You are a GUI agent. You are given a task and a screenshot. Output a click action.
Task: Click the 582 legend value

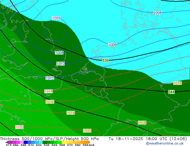pyautogui.click(x=78, y=145)
